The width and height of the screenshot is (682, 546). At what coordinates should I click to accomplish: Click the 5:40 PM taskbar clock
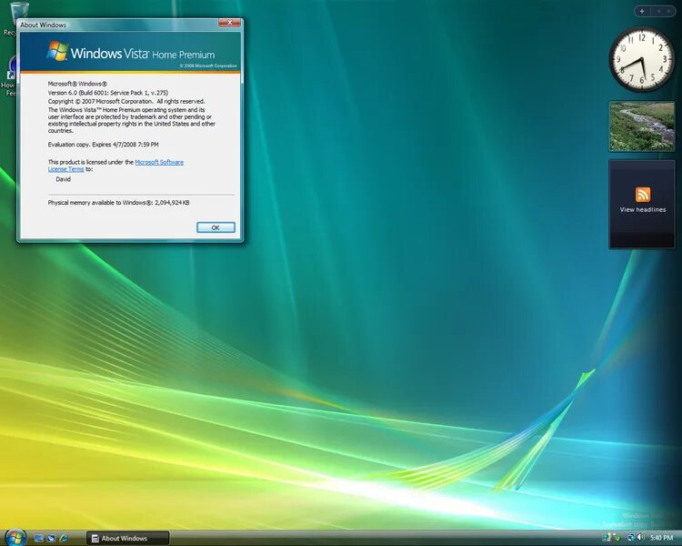[x=662, y=538]
